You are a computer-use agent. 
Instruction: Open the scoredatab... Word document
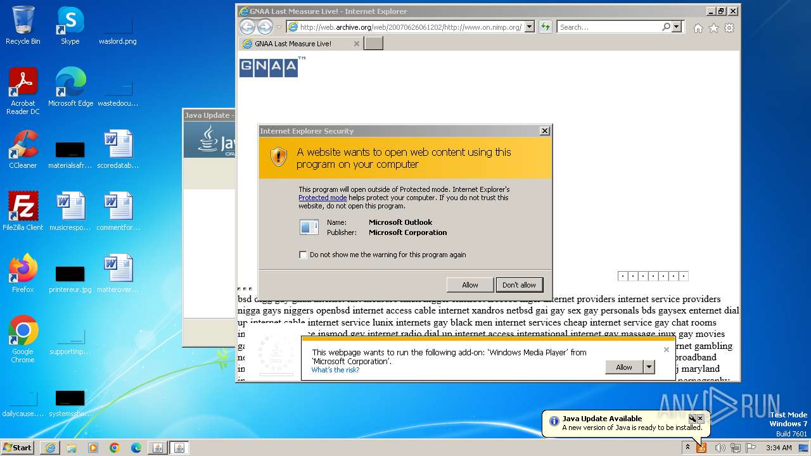118,149
